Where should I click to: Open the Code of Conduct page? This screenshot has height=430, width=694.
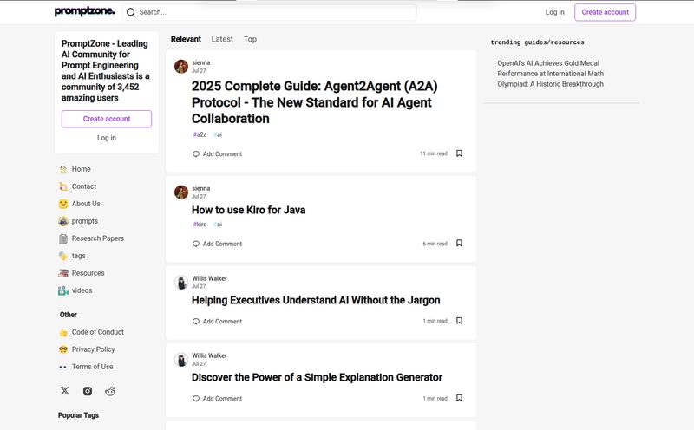(x=97, y=332)
